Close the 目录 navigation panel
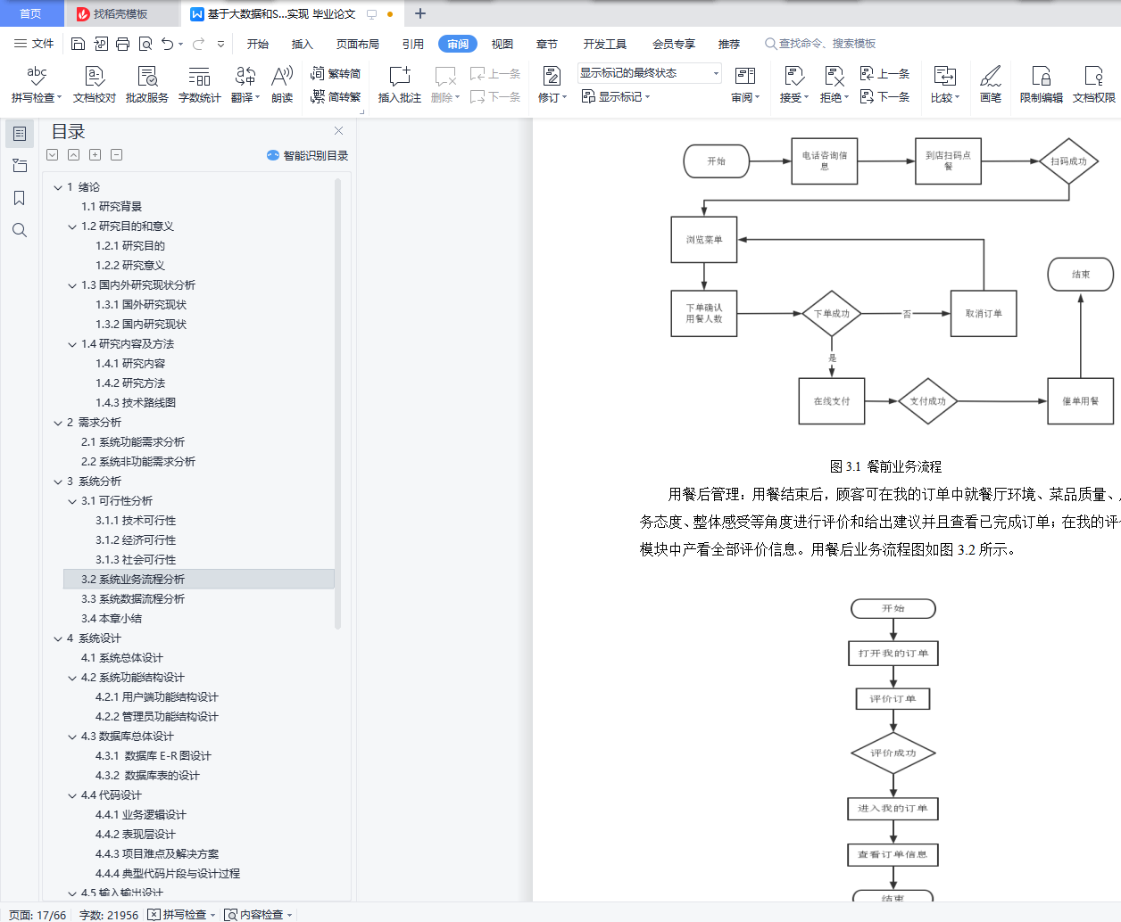Screen dimensions: 1121x922 [338, 131]
